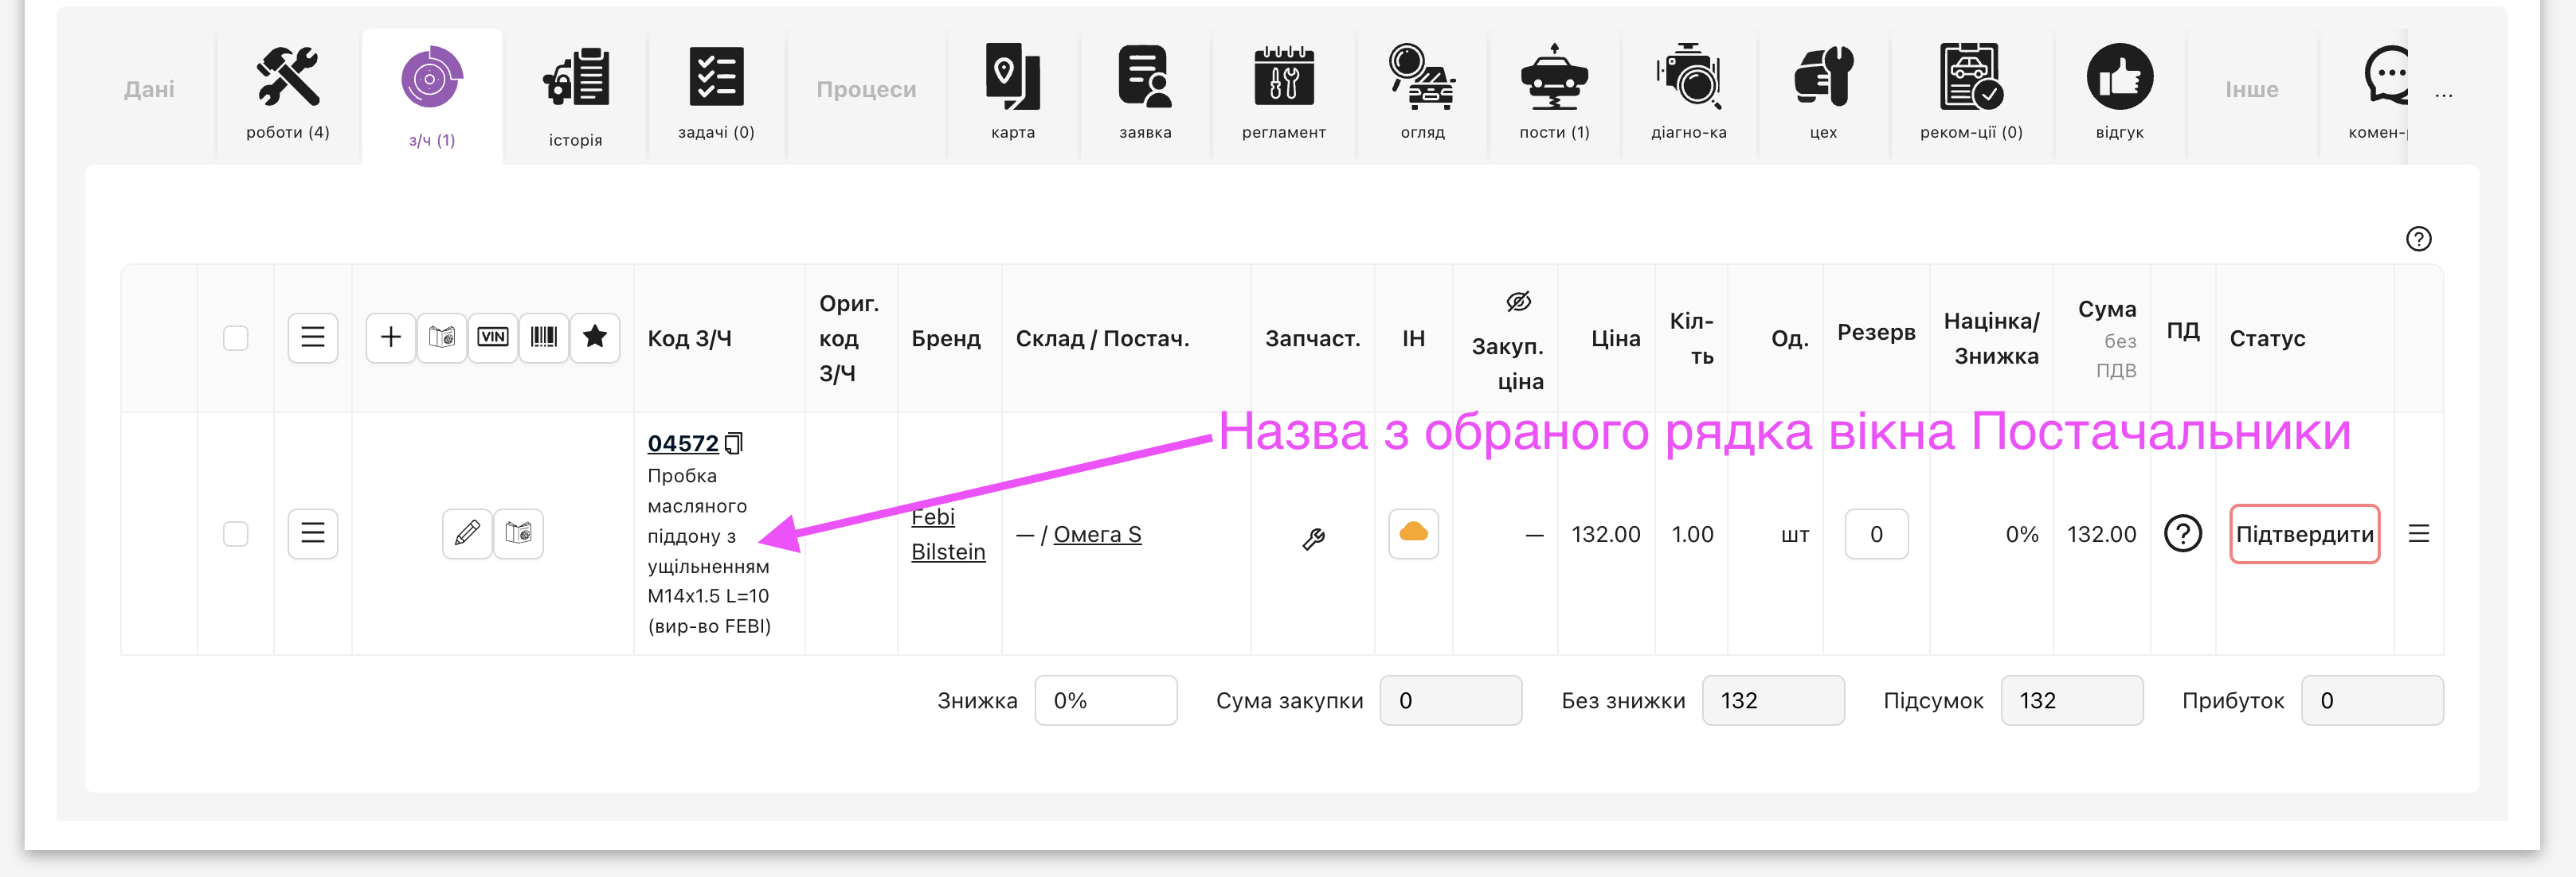This screenshot has width=2576, height=877.
Task: Open part code 04572 link
Action: pyautogui.click(x=683, y=443)
